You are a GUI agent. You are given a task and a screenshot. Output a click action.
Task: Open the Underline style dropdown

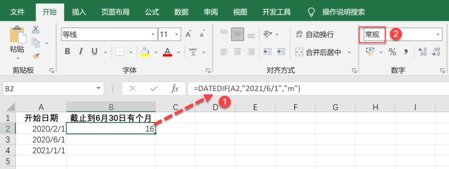[105, 52]
